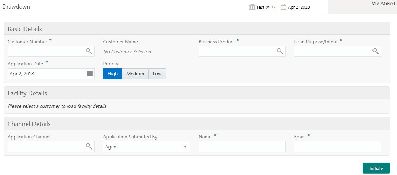This screenshot has width=397, height=175.
Task: Click the bank branch icon in header
Action: click(x=252, y=7)
